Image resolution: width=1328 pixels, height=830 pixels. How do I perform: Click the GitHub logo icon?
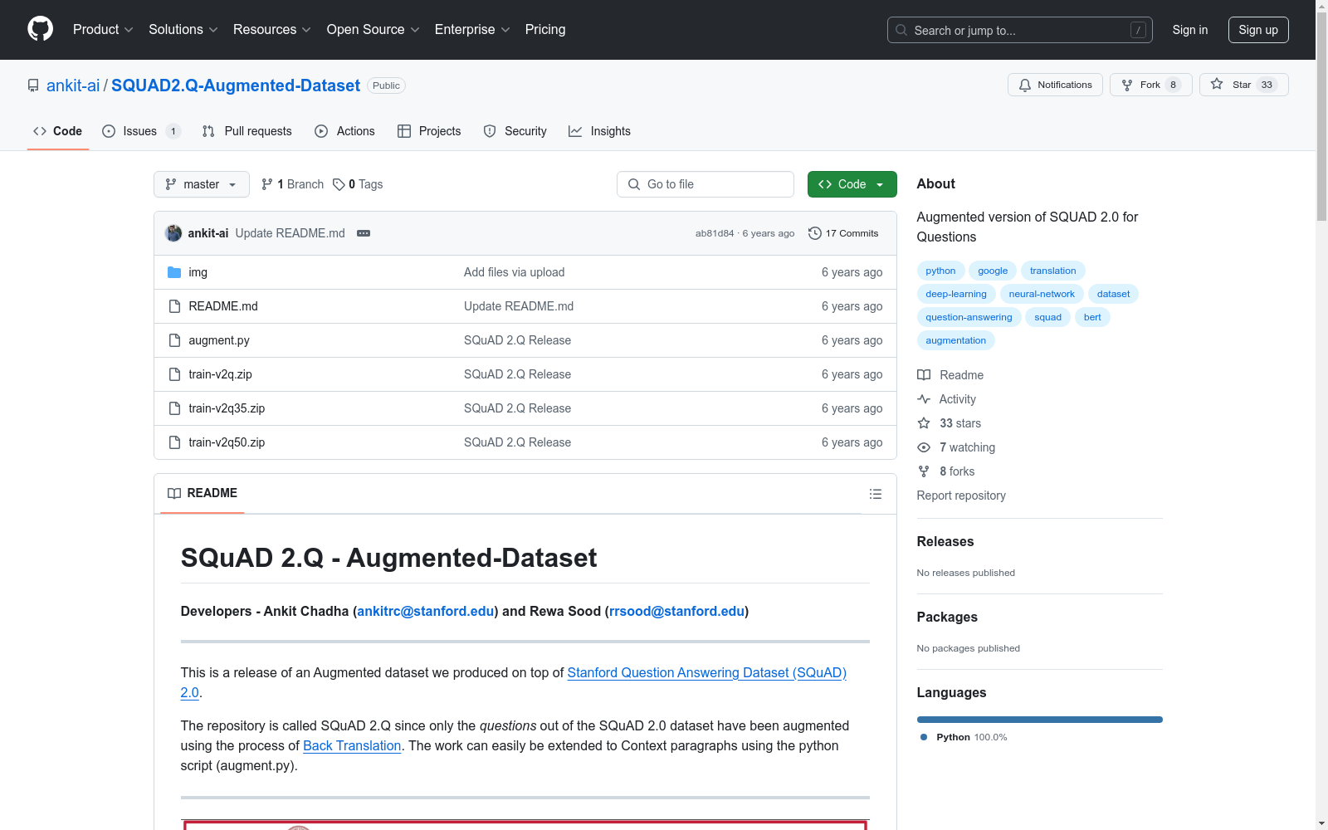coord(40,29)
